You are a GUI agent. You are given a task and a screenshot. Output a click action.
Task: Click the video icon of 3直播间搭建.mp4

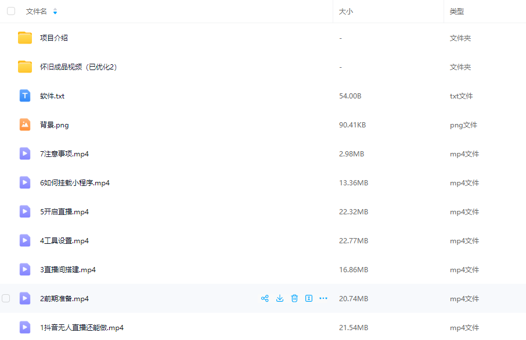(25, 269)
